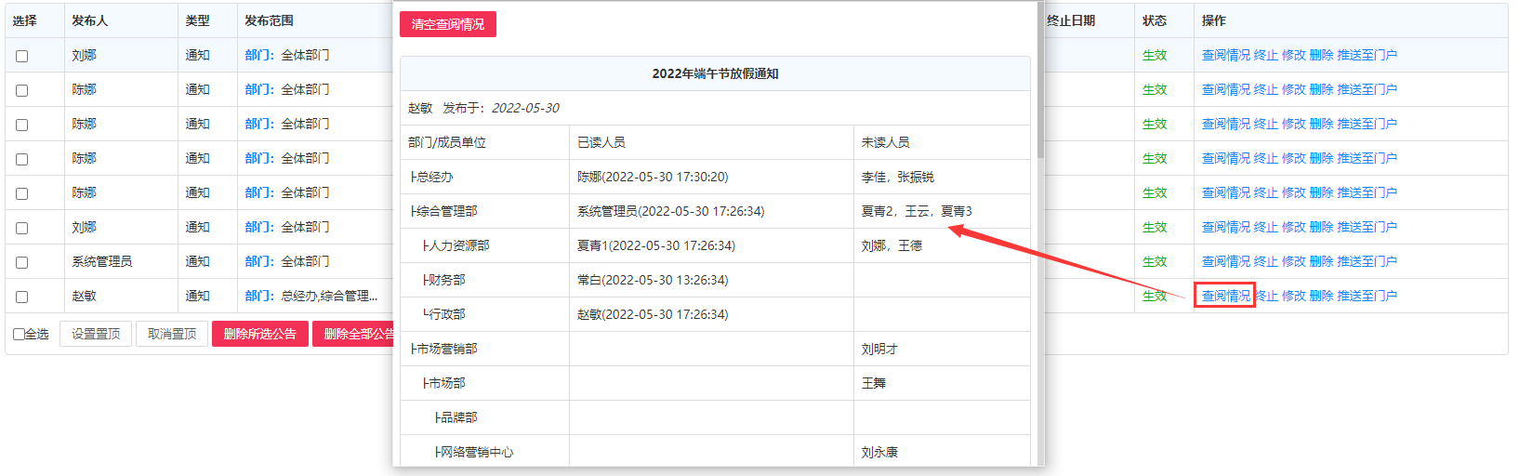Screen dimensions: 1519x476
Task: Expand the 综合管理部 tree node
Action: (x=444, y=211)
